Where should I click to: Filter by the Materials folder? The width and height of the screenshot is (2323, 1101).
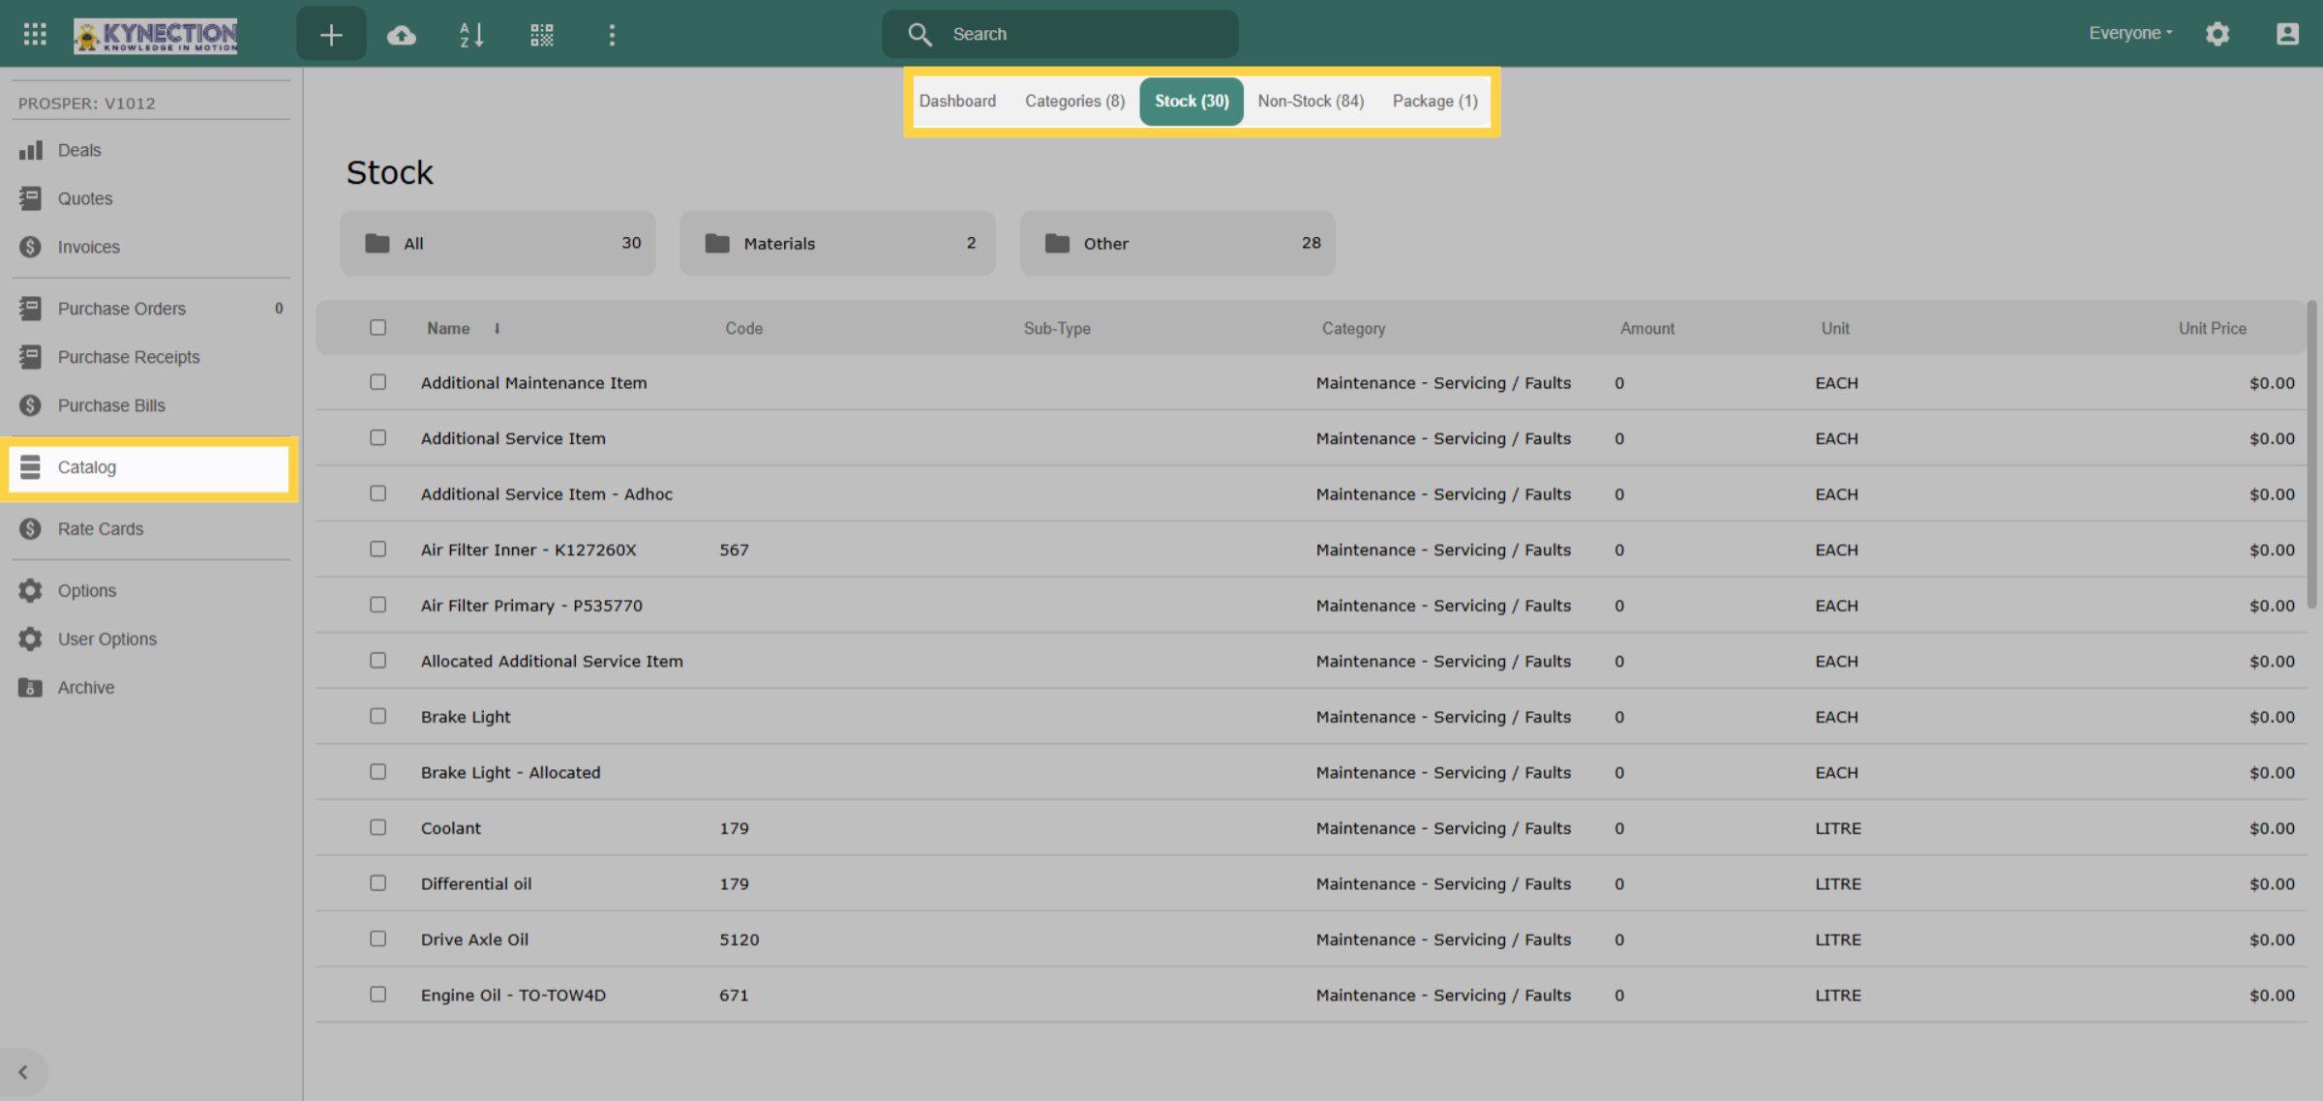pos(837,243)
